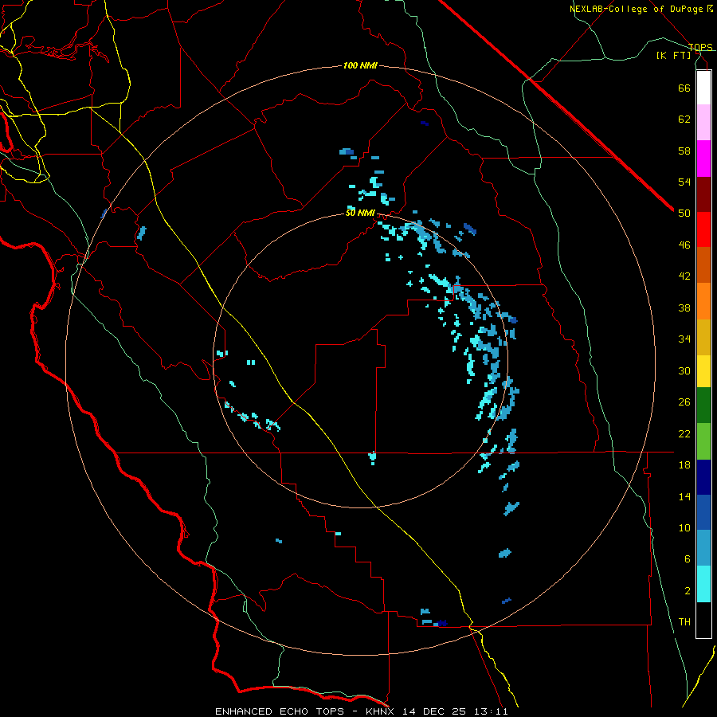The width and height of the screenshot is (717, 717).
Task: Click the light pink legend color swatch
Action: 703,122
